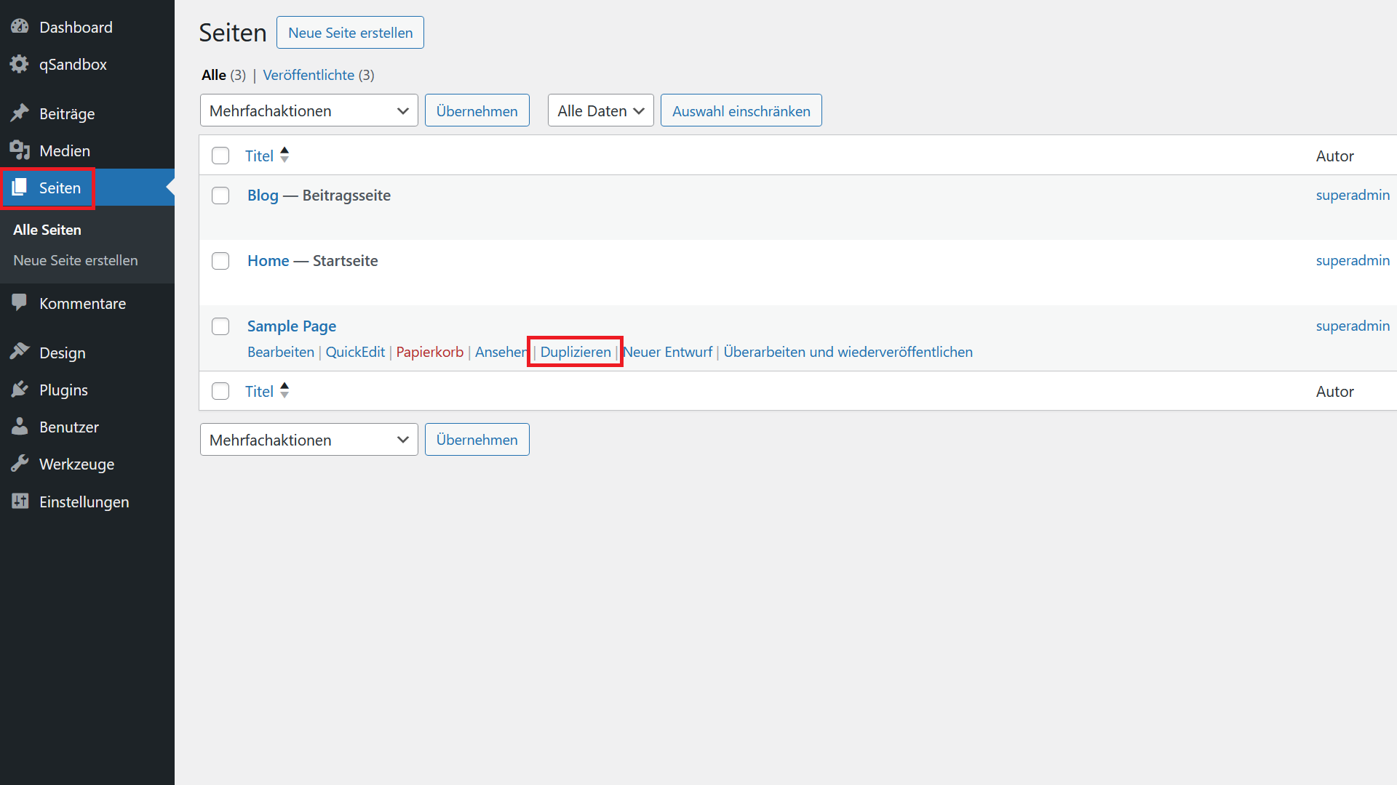Screen dimensions: 1397x785
Task: Open Dashboard menu item
Action: (76, 27)
